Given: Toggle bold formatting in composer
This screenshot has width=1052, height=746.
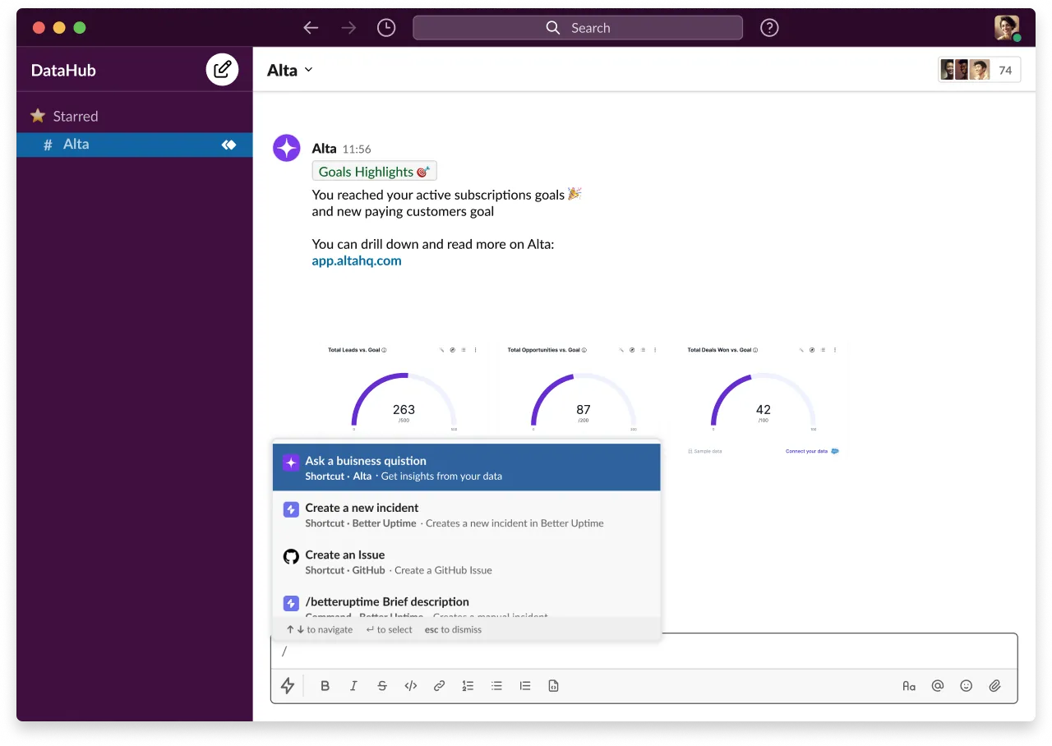Looking at the screenshot, I should pos(325,686).
